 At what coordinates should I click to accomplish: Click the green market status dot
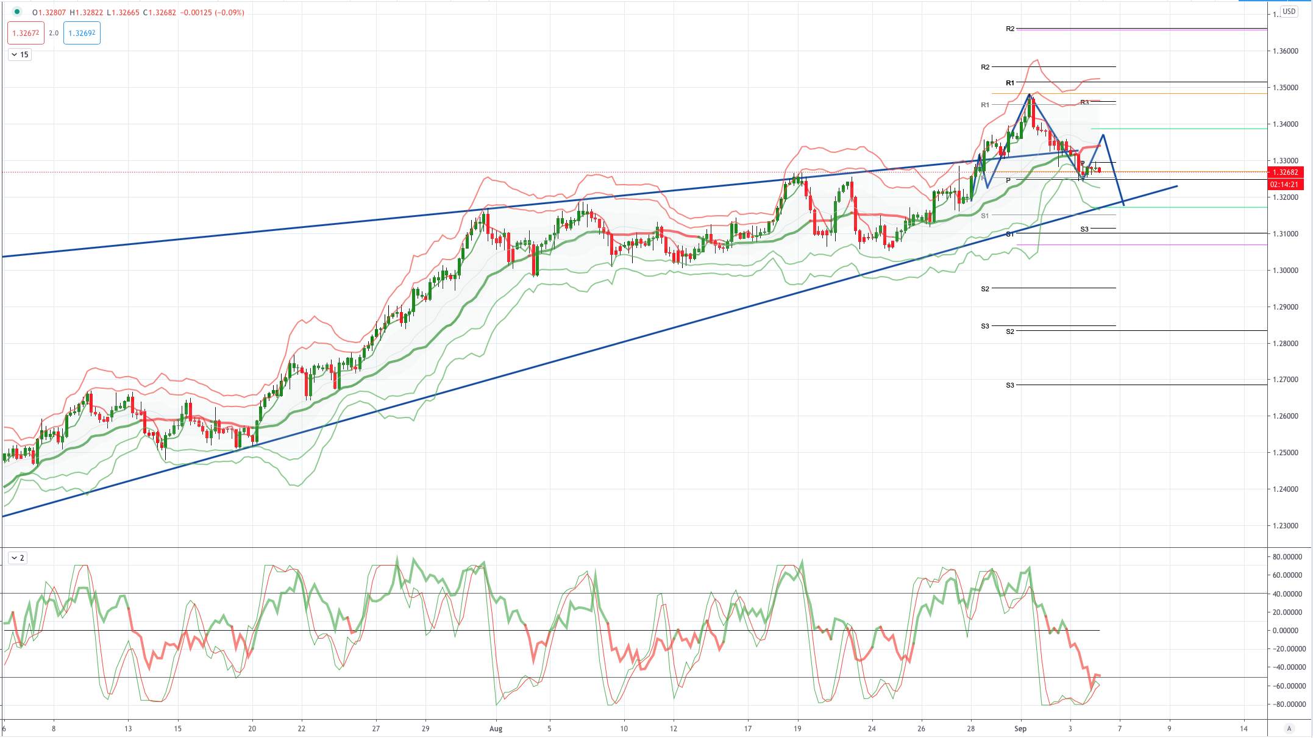click(17, 12)
